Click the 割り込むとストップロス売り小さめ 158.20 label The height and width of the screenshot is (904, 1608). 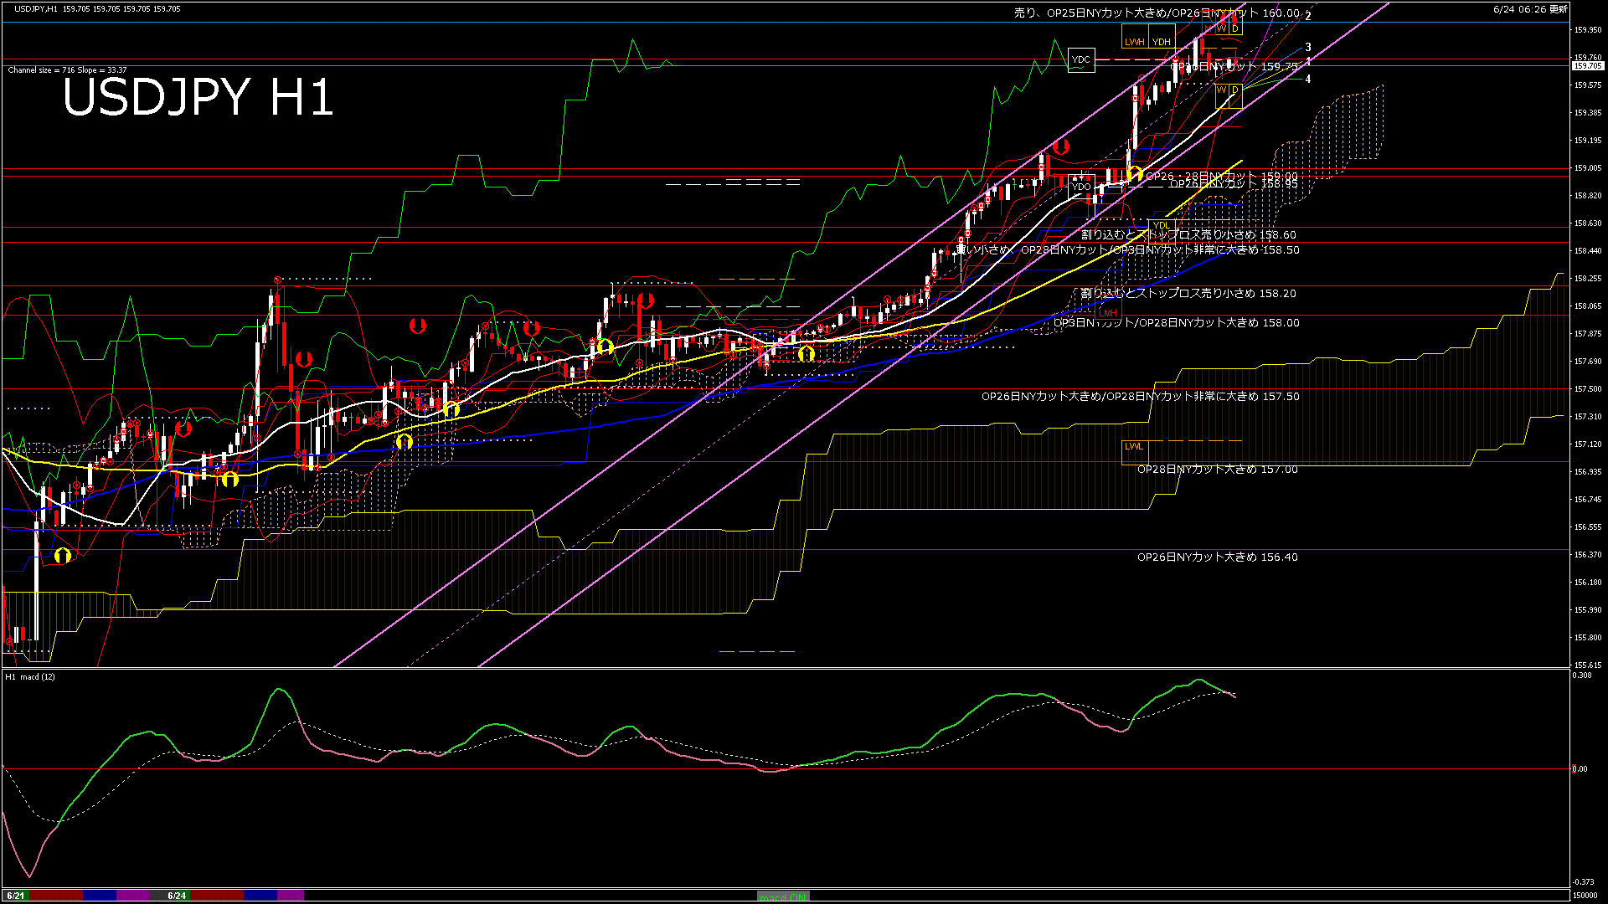1188,294
